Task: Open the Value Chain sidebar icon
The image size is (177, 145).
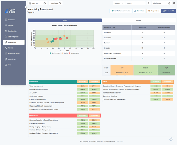Action: tap(6, 59)
